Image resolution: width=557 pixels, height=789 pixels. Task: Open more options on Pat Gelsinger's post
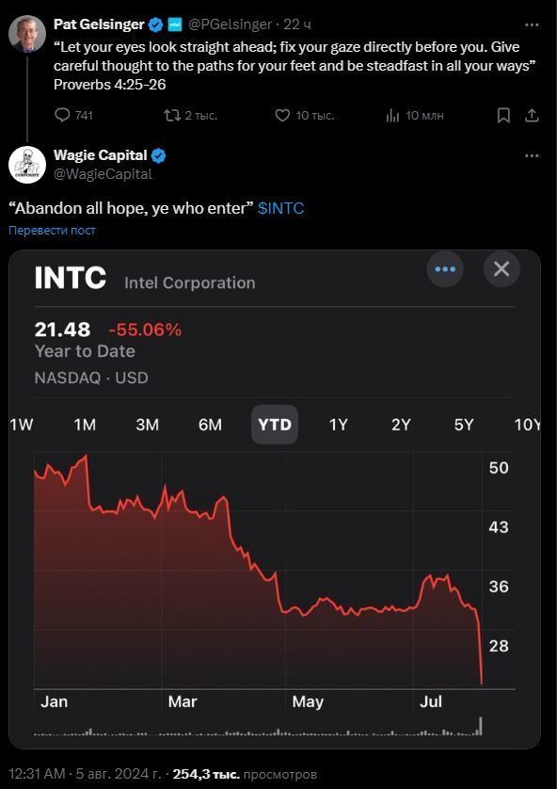click(532, 24)
